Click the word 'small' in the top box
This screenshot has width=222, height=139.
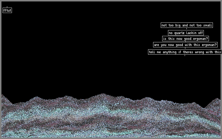click(208, 25)
